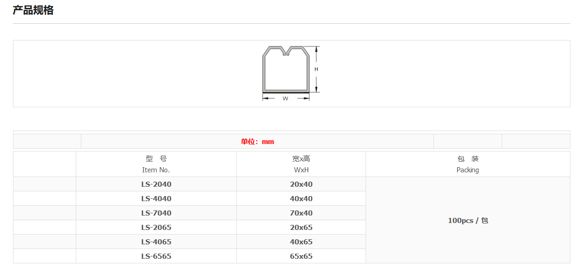Click the 20x40 dimension value
This screenshot has height=275, width=576.
coord(301,184)
